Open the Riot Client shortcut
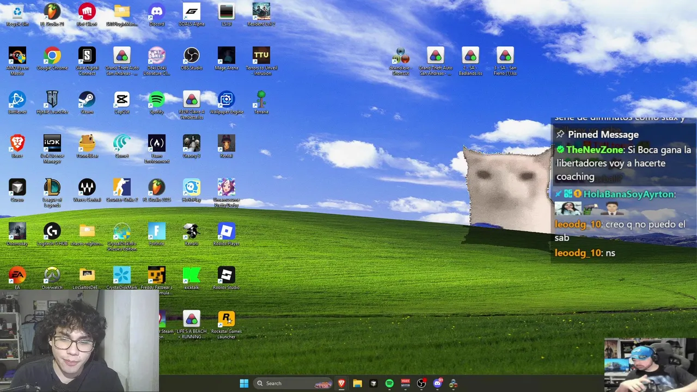Image resolution: width=697 pixels, height=392 pixels. (x=87, y=15)
